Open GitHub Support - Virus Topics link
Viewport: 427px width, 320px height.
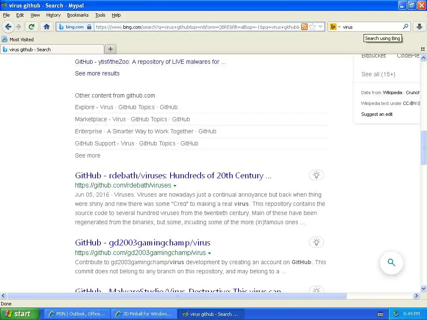tap(136, 143)
